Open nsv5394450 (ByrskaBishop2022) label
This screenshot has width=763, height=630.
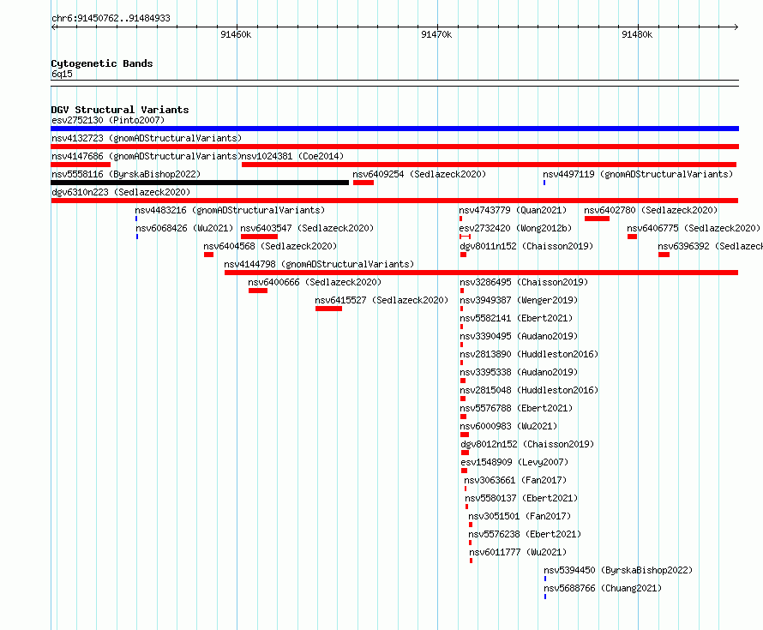(618, 570)
